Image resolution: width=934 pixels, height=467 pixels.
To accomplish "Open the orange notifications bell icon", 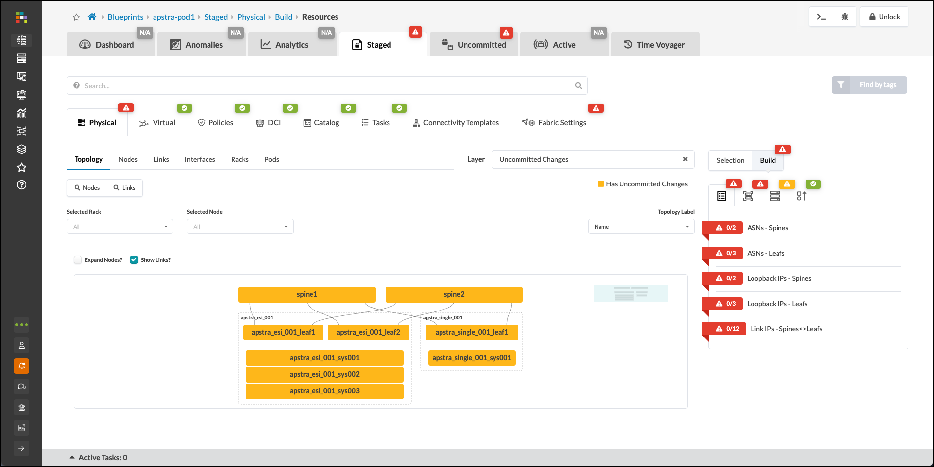I will (x=22, y=366).
